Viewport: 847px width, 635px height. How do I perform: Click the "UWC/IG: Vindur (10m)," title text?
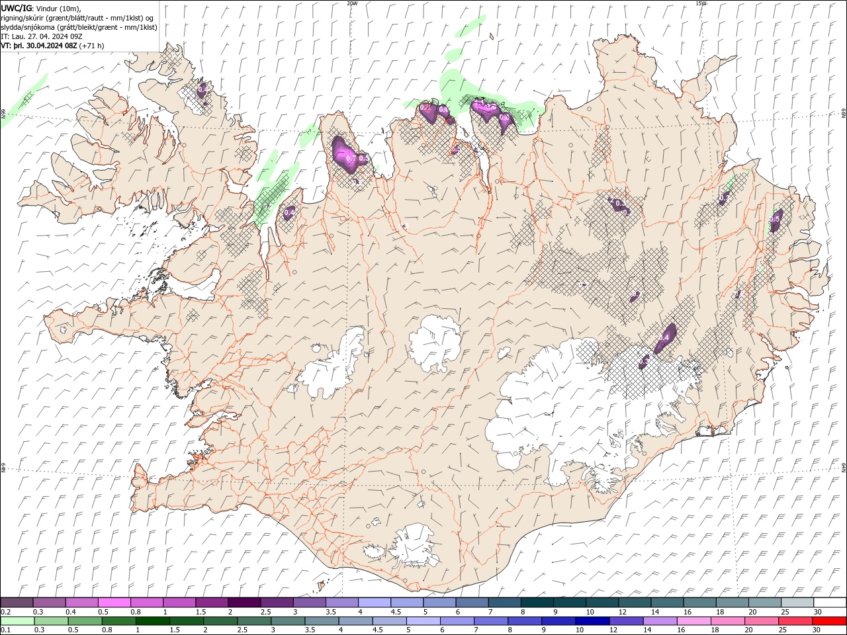[41, 8]
